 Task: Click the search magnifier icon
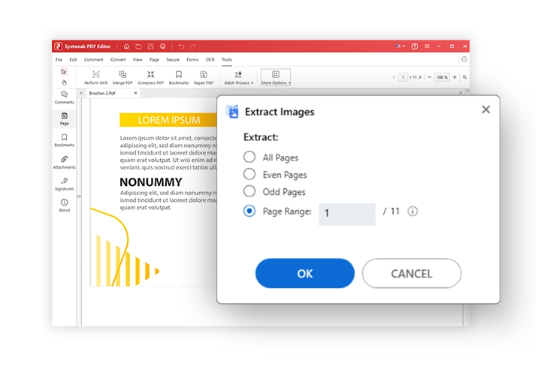coord(464,77)
